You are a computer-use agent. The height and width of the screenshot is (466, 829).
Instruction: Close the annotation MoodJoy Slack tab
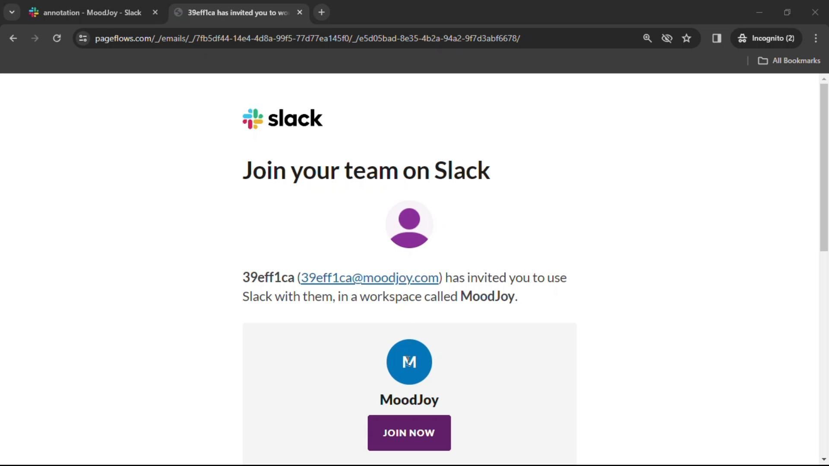155,13
